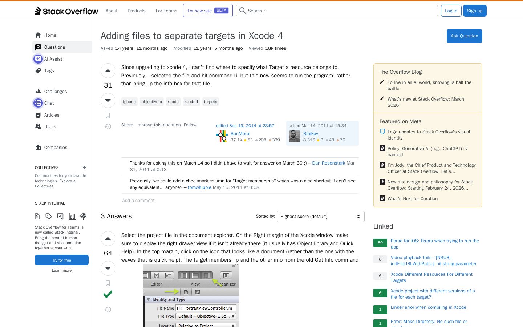The width and height of the screenshot is (523, 327).
Task: Click the Learn more link
Action: pyautogui.click(x=62, y=270)
